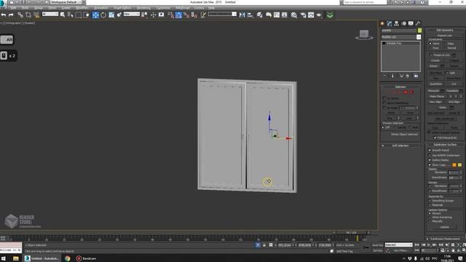Click the Attach button

click(434, 66)
